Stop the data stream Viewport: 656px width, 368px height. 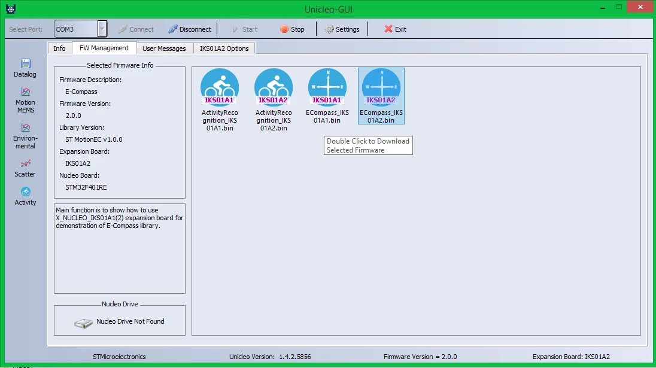(x=292, y=29)
